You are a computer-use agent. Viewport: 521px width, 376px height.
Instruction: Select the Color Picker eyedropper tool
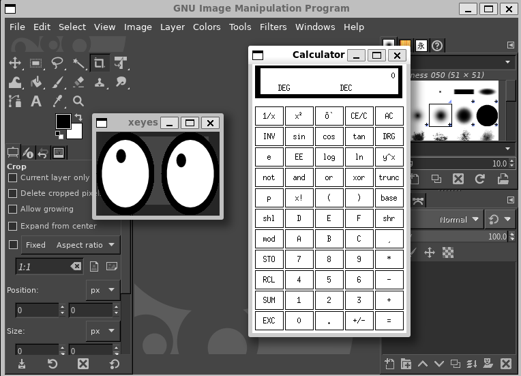pos(57,101)
